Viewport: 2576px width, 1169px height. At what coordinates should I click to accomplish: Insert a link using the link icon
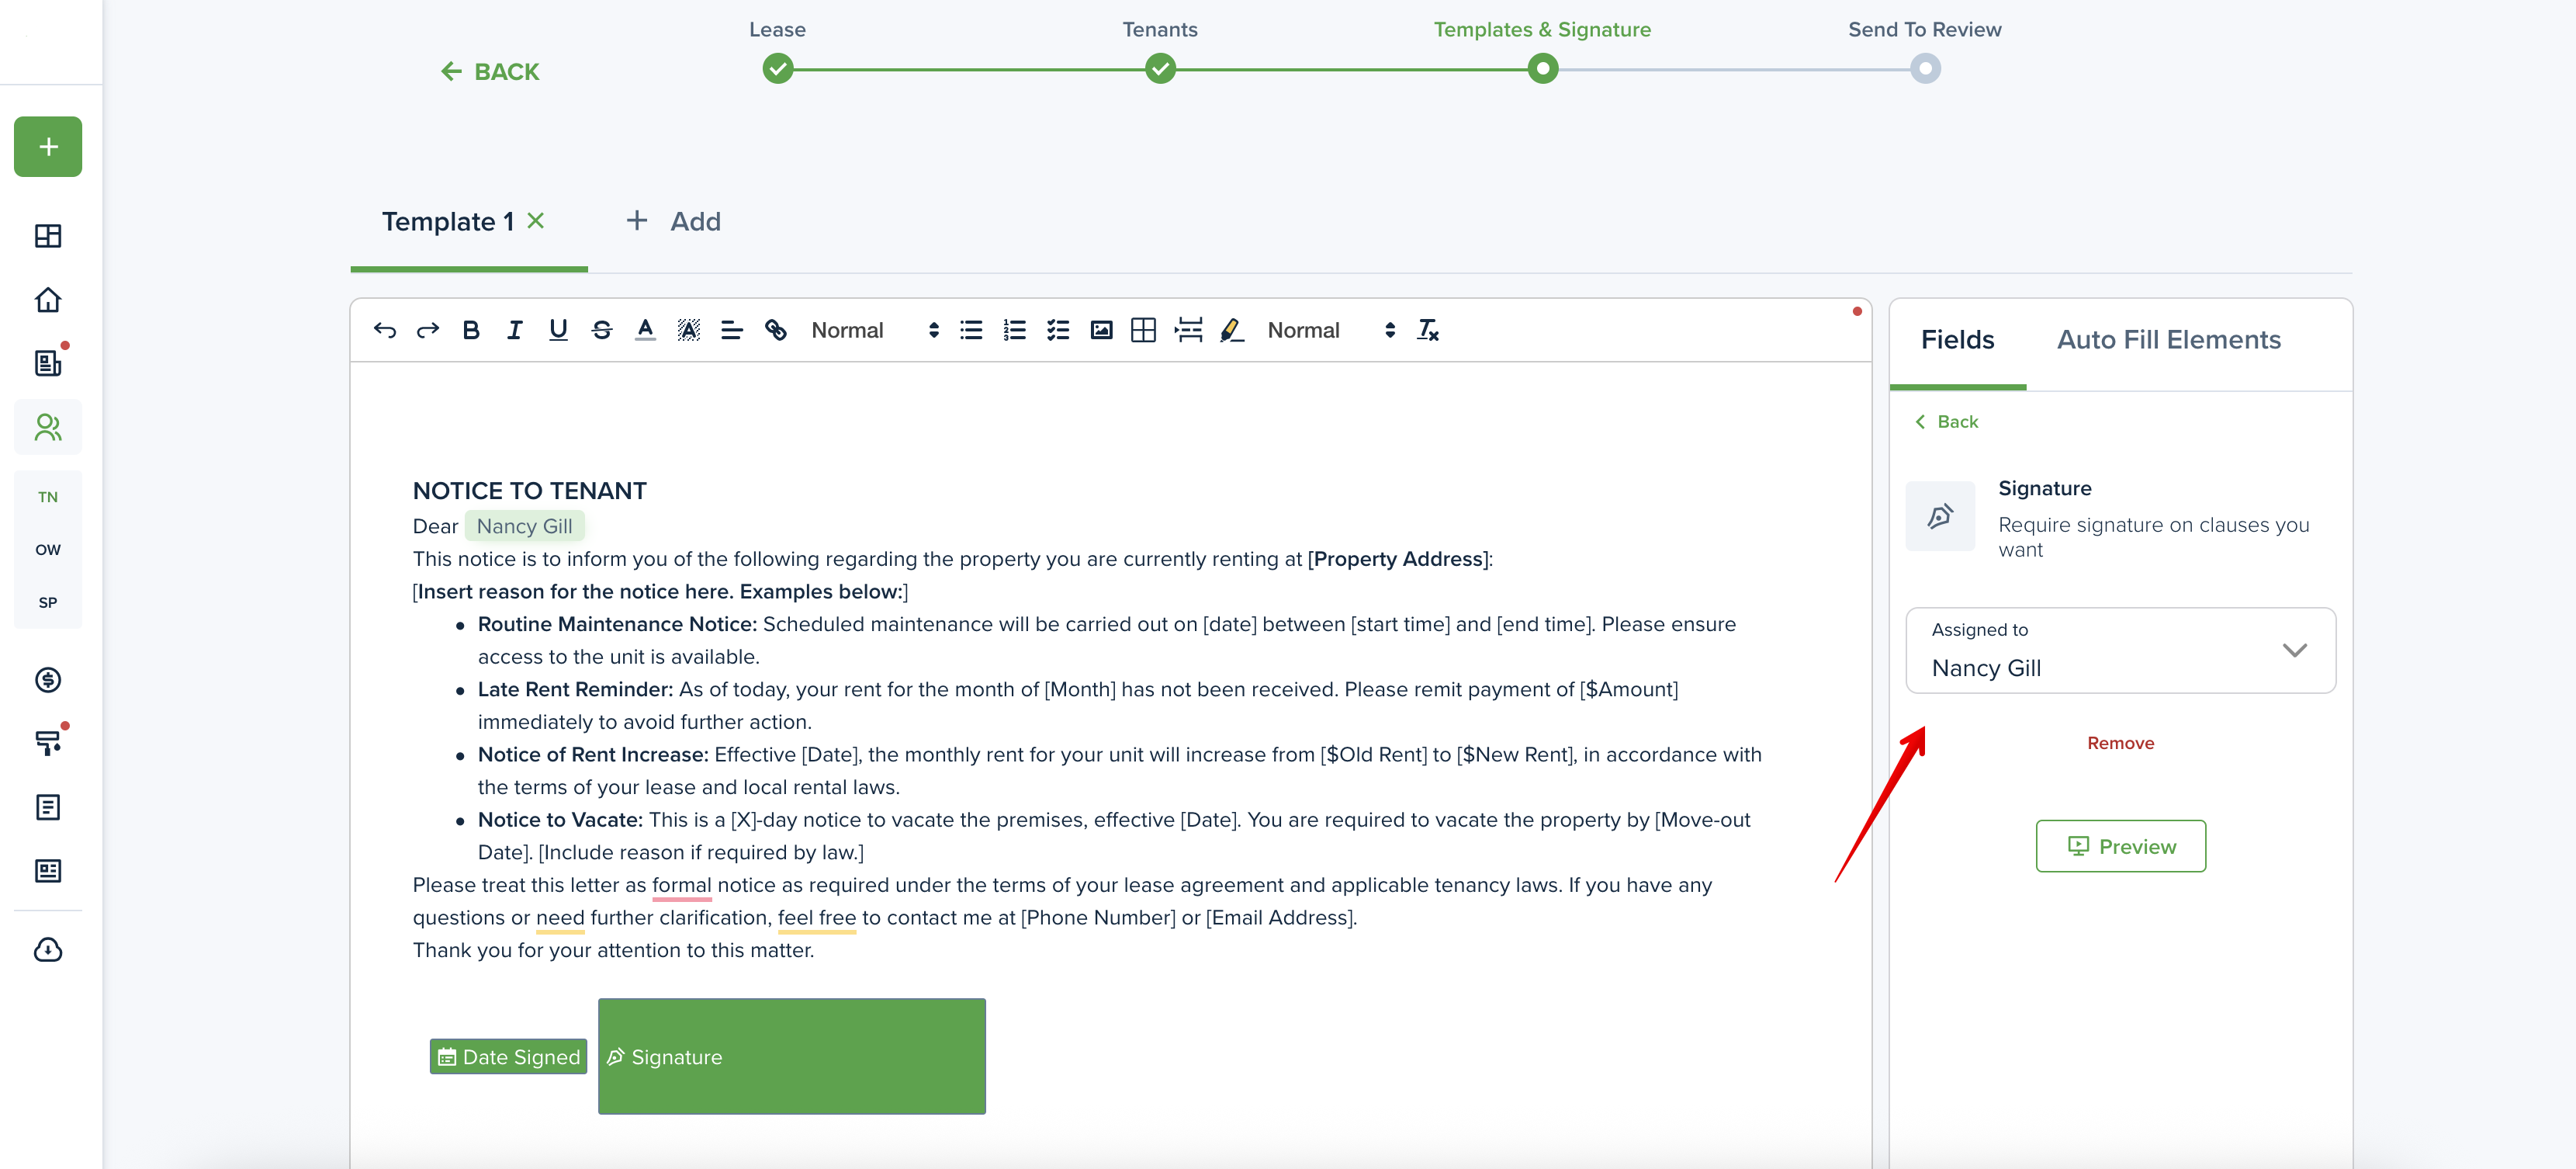775,330
